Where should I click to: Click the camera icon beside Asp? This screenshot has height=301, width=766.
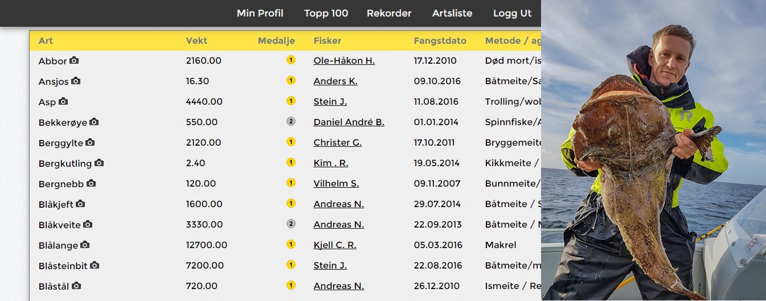click(63, 101)
